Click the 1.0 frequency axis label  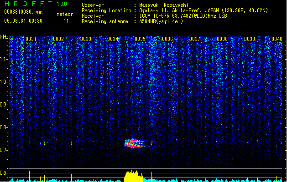3,82
